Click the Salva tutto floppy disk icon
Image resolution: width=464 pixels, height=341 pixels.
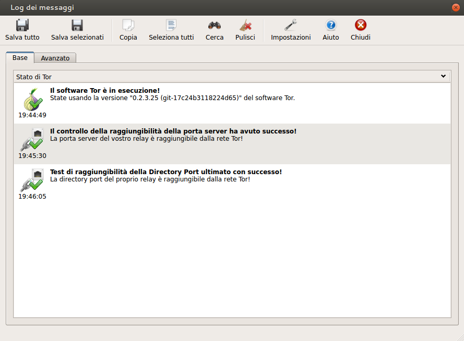tap(22, 25)
